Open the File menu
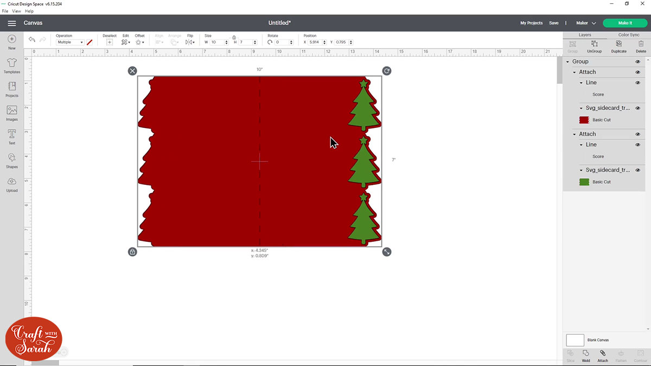651x366 pixels. [4, 11]
